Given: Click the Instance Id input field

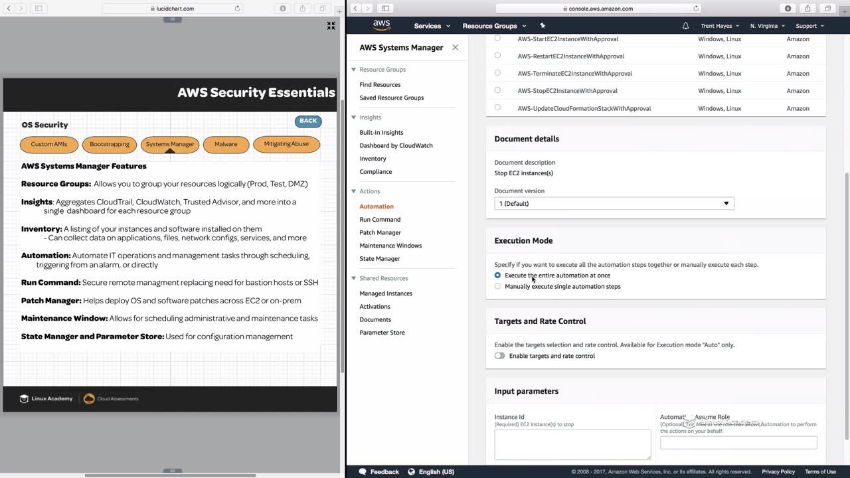Looking at the screenshot, I should point(572,444).
